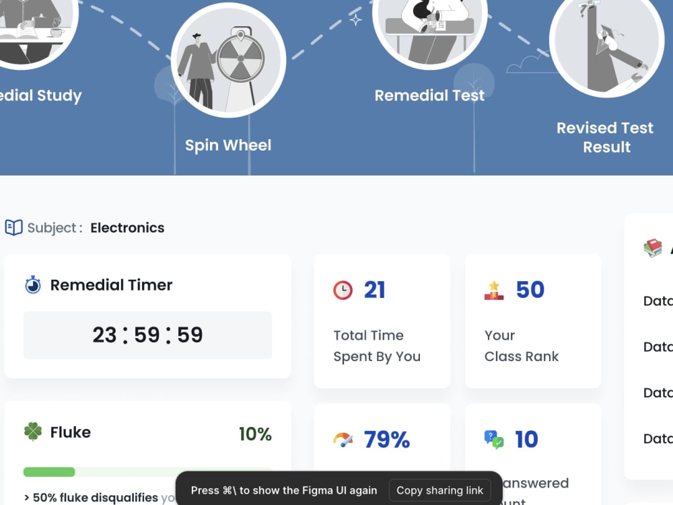Click the Fluke heading text

[x=71, y=432]
